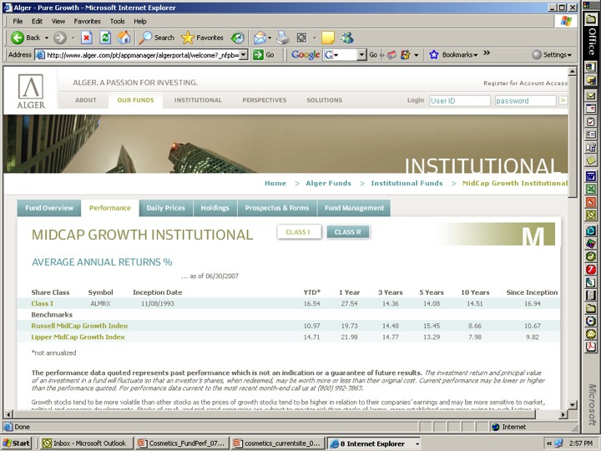Screen dimensions: 601x451
Task: Click the Lipper MidCap Growth Index link
Action: point(78,337)
